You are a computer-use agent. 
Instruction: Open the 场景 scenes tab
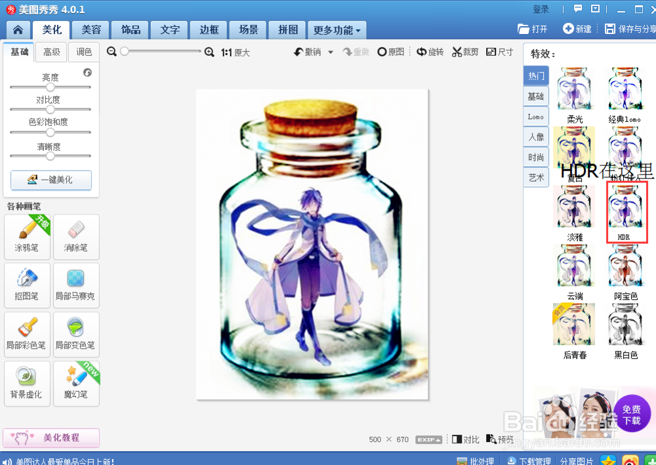coord(249,30)
